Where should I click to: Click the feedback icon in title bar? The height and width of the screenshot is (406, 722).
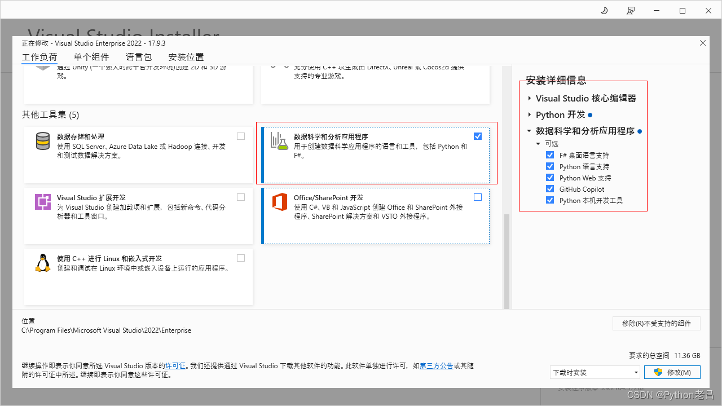(630, 11)
